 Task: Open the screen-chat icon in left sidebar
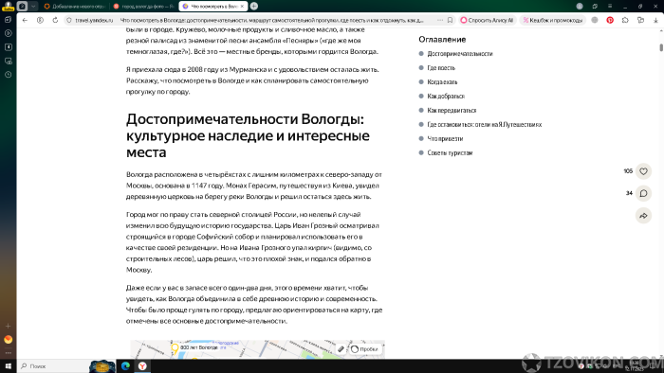click(8, 61)
